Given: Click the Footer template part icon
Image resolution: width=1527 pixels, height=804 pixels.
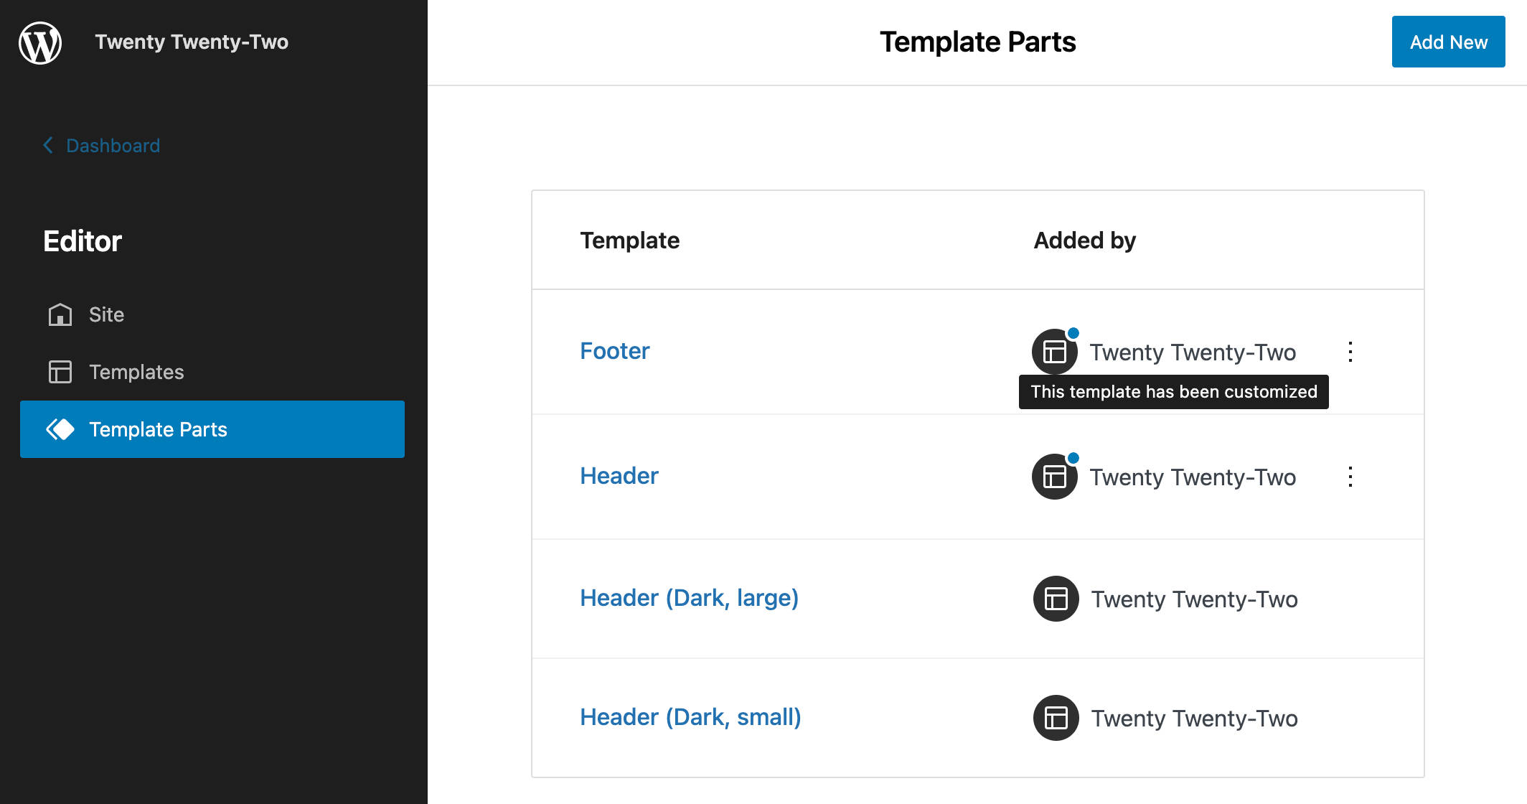Looking at the screenshot, I should [x=1053, y=352].
